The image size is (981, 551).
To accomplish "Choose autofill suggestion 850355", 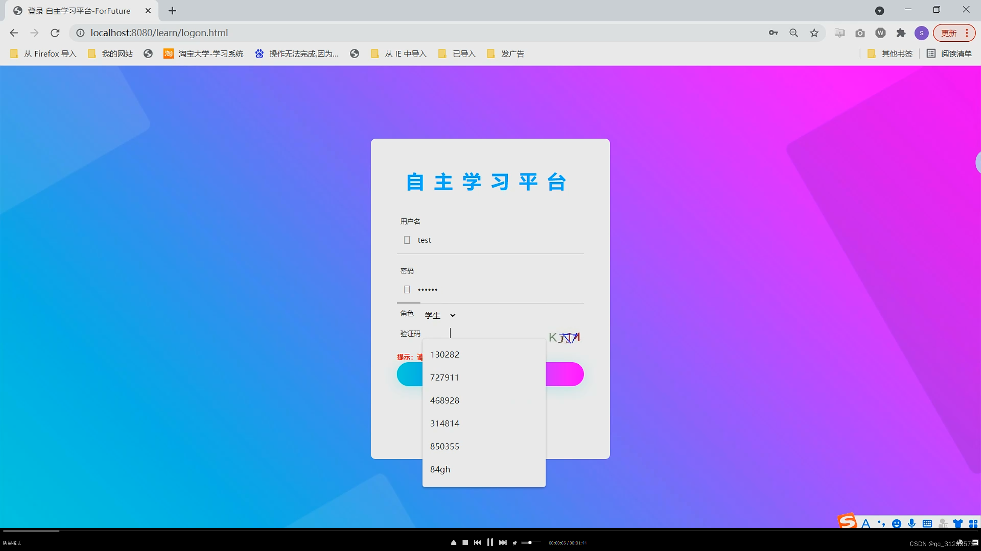I will pyautogui.click(x=484, y=446).
